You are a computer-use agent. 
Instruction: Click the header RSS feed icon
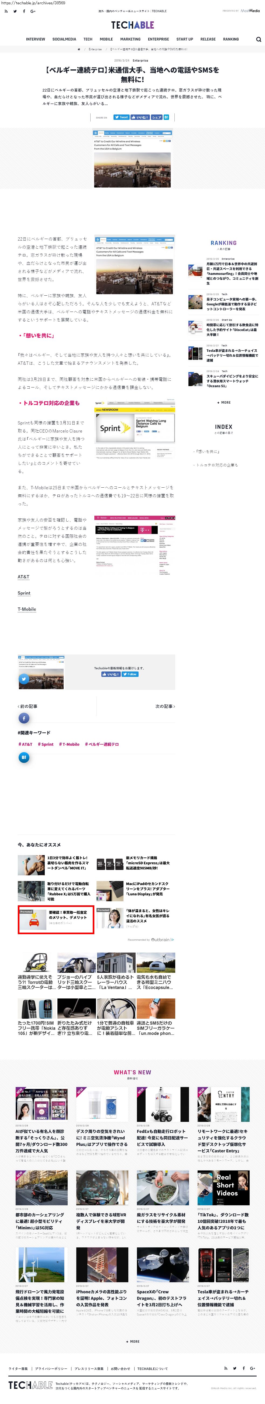[6, 11]
